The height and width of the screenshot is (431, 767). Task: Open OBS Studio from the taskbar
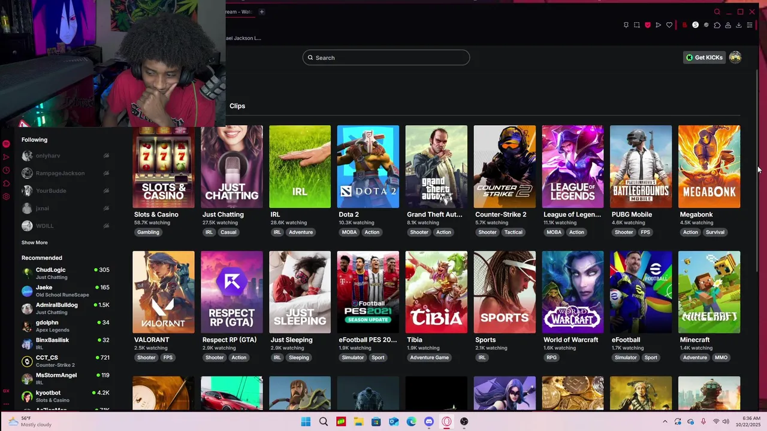(464, 421)
